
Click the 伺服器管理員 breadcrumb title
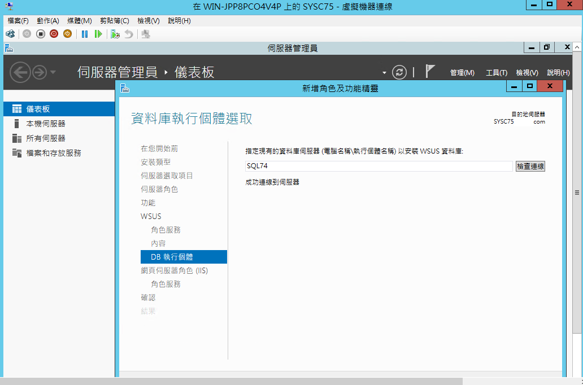point(117,72)
